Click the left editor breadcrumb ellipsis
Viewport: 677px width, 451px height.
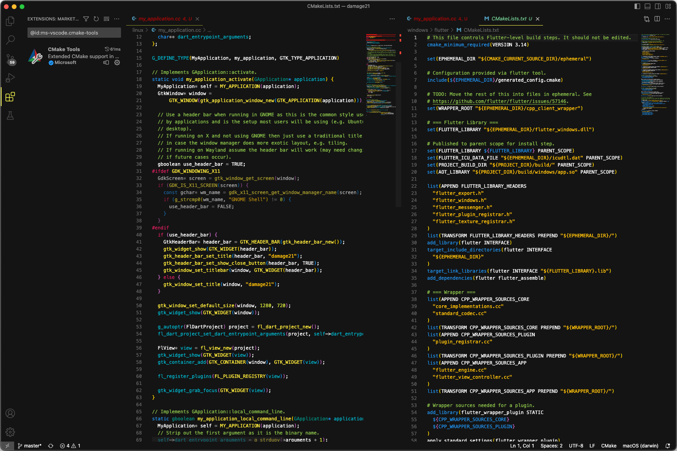pos(209,30)
